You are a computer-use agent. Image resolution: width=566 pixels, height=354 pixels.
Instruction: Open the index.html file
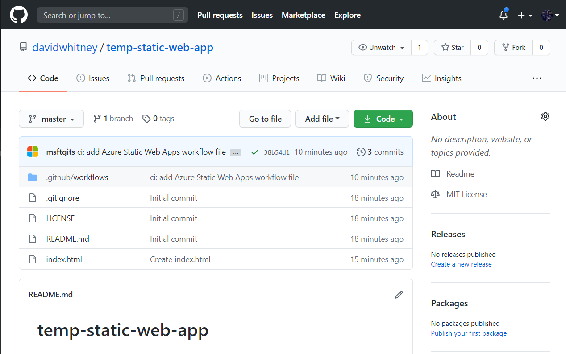64,259
